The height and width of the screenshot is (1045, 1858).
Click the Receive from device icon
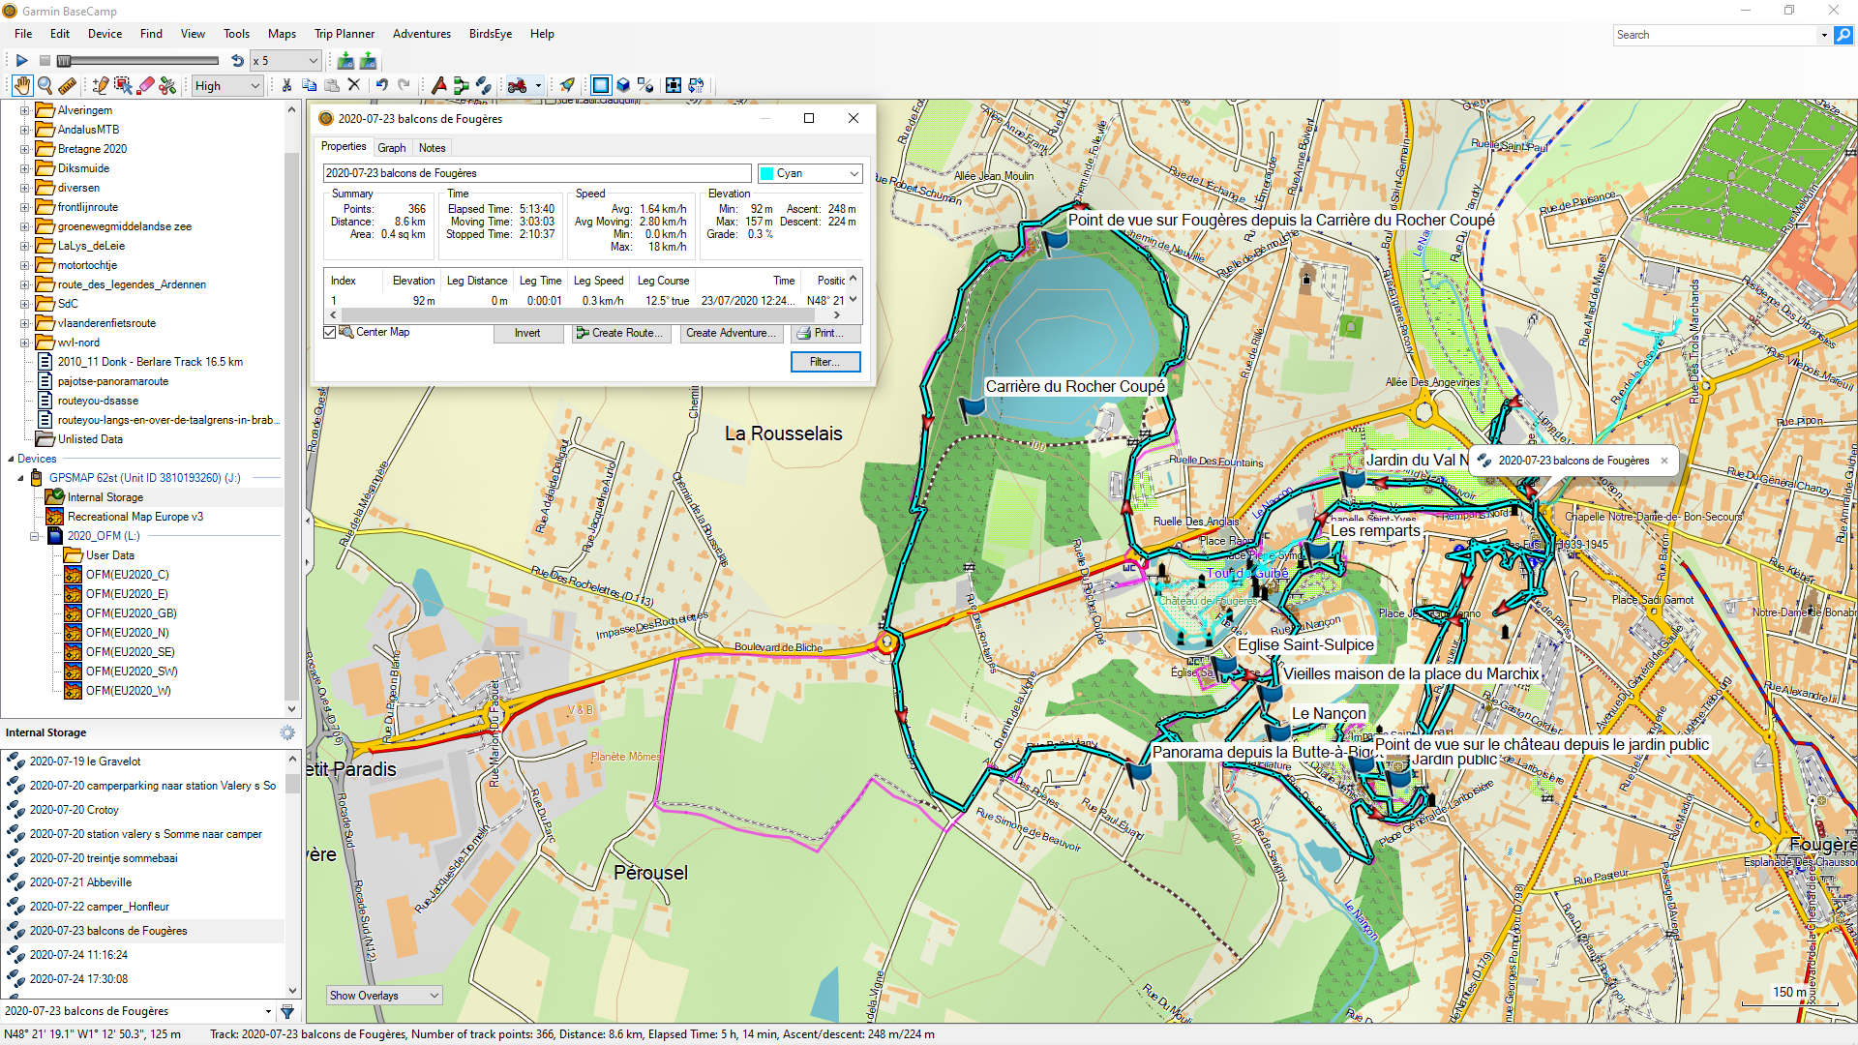click(x=345, y=60)
